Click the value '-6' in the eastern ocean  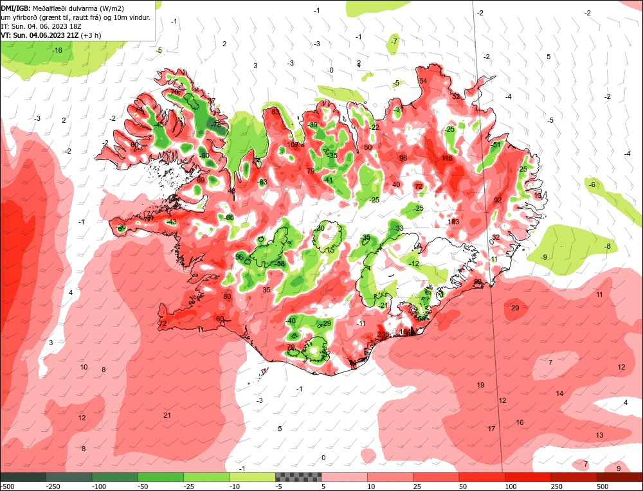pyautogui.click(x=592, y=185)
